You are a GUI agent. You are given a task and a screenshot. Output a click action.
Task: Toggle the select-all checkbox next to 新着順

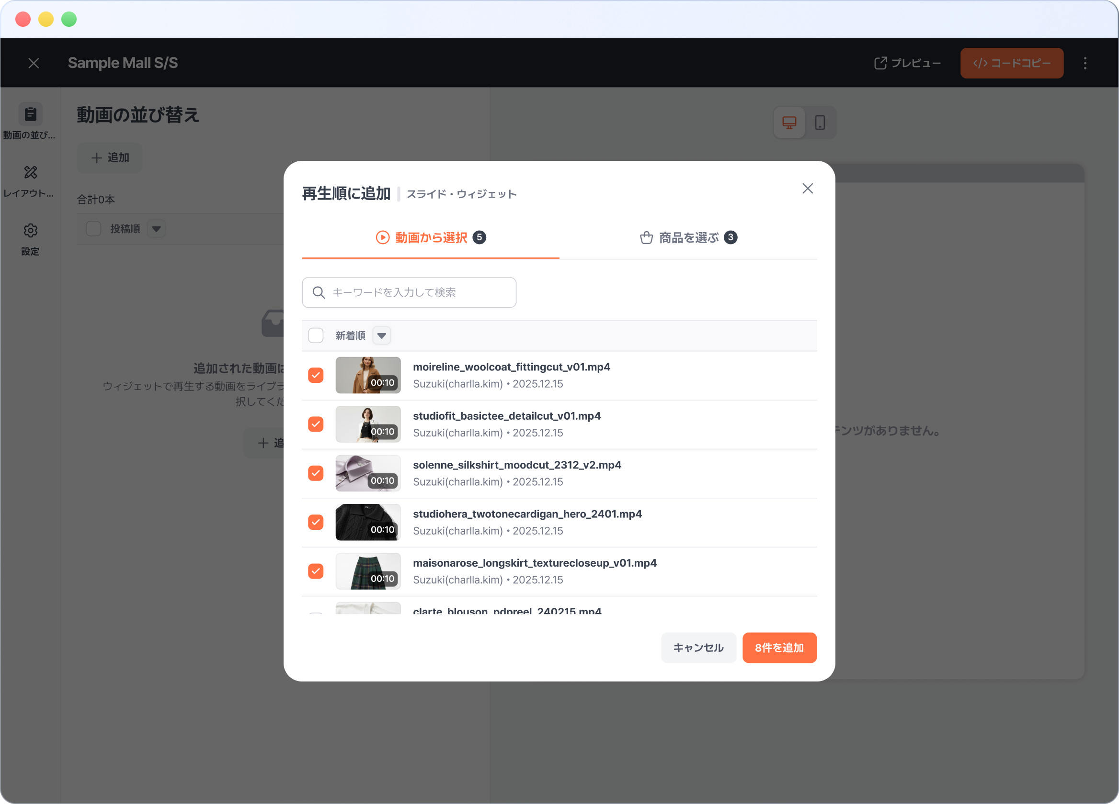(x=316, y=335)
